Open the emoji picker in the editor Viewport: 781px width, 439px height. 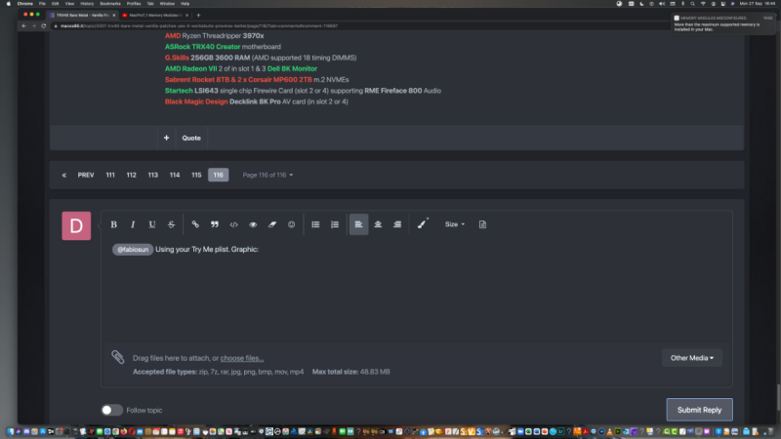(x=291, y=224)
